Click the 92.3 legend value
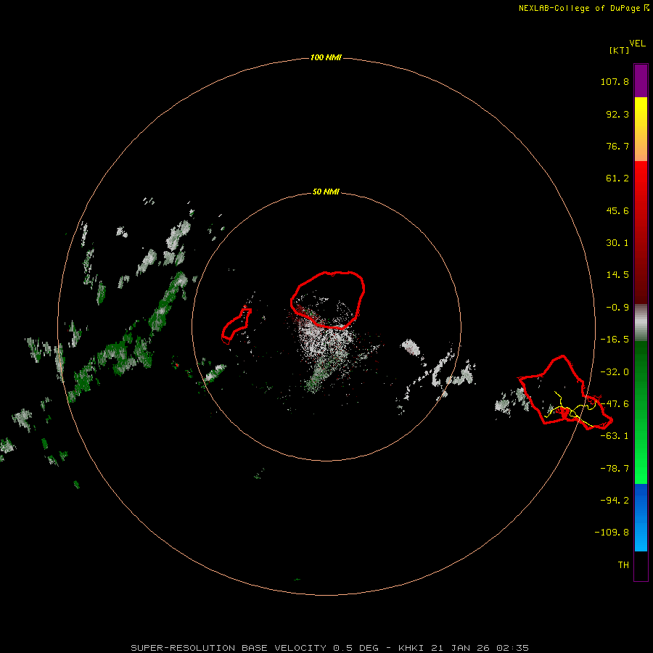Viewport: 653px width, 653px height. coord(617,114)
